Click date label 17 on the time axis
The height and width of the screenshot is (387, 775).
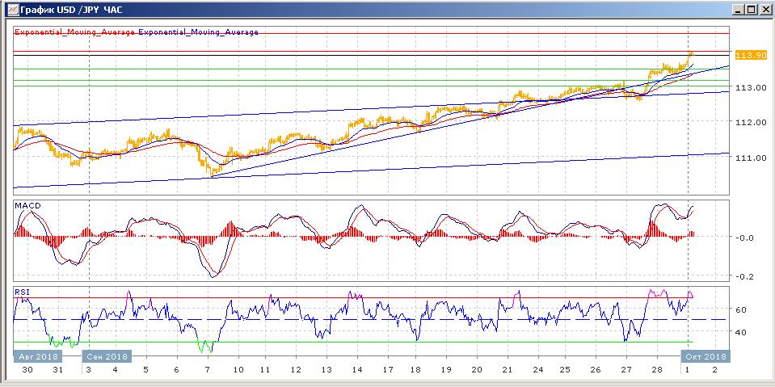pos(388,370)
